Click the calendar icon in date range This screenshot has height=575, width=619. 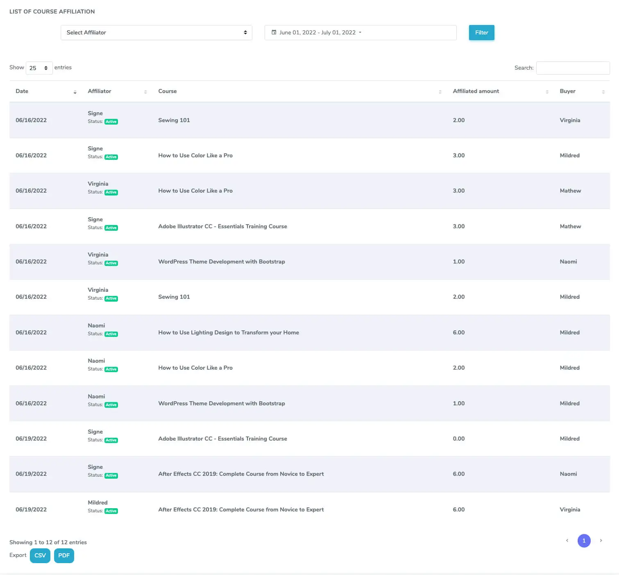(x=274, y=32)
